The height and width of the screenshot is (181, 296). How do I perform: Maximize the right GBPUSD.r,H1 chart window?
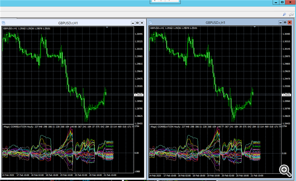point(285,22)
